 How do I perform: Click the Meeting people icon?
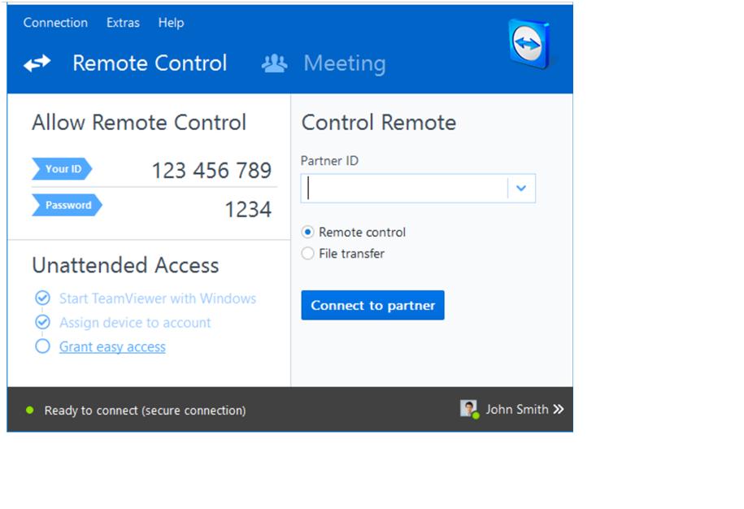[x=274, y=63]
